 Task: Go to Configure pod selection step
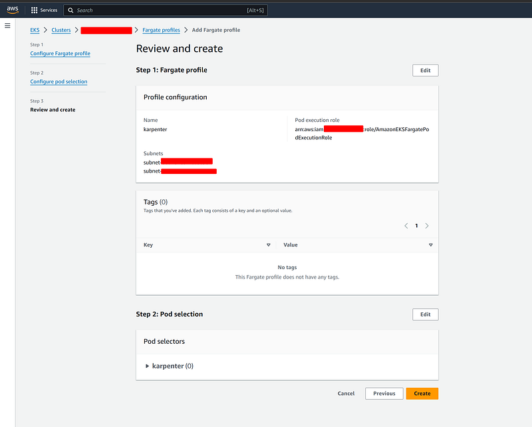coord(59,81)
